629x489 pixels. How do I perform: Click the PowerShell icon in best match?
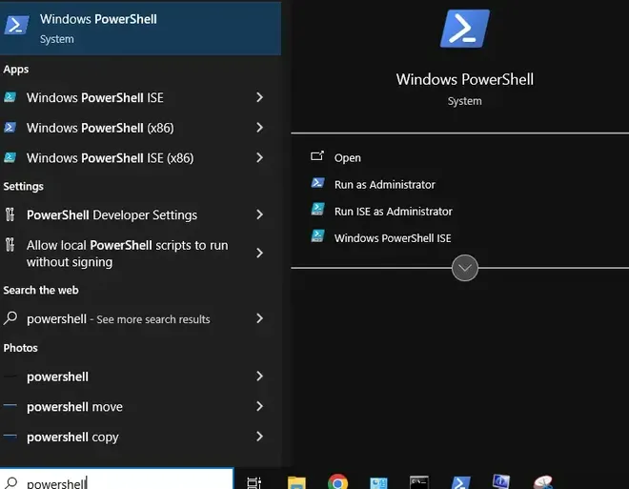(16, 26)
